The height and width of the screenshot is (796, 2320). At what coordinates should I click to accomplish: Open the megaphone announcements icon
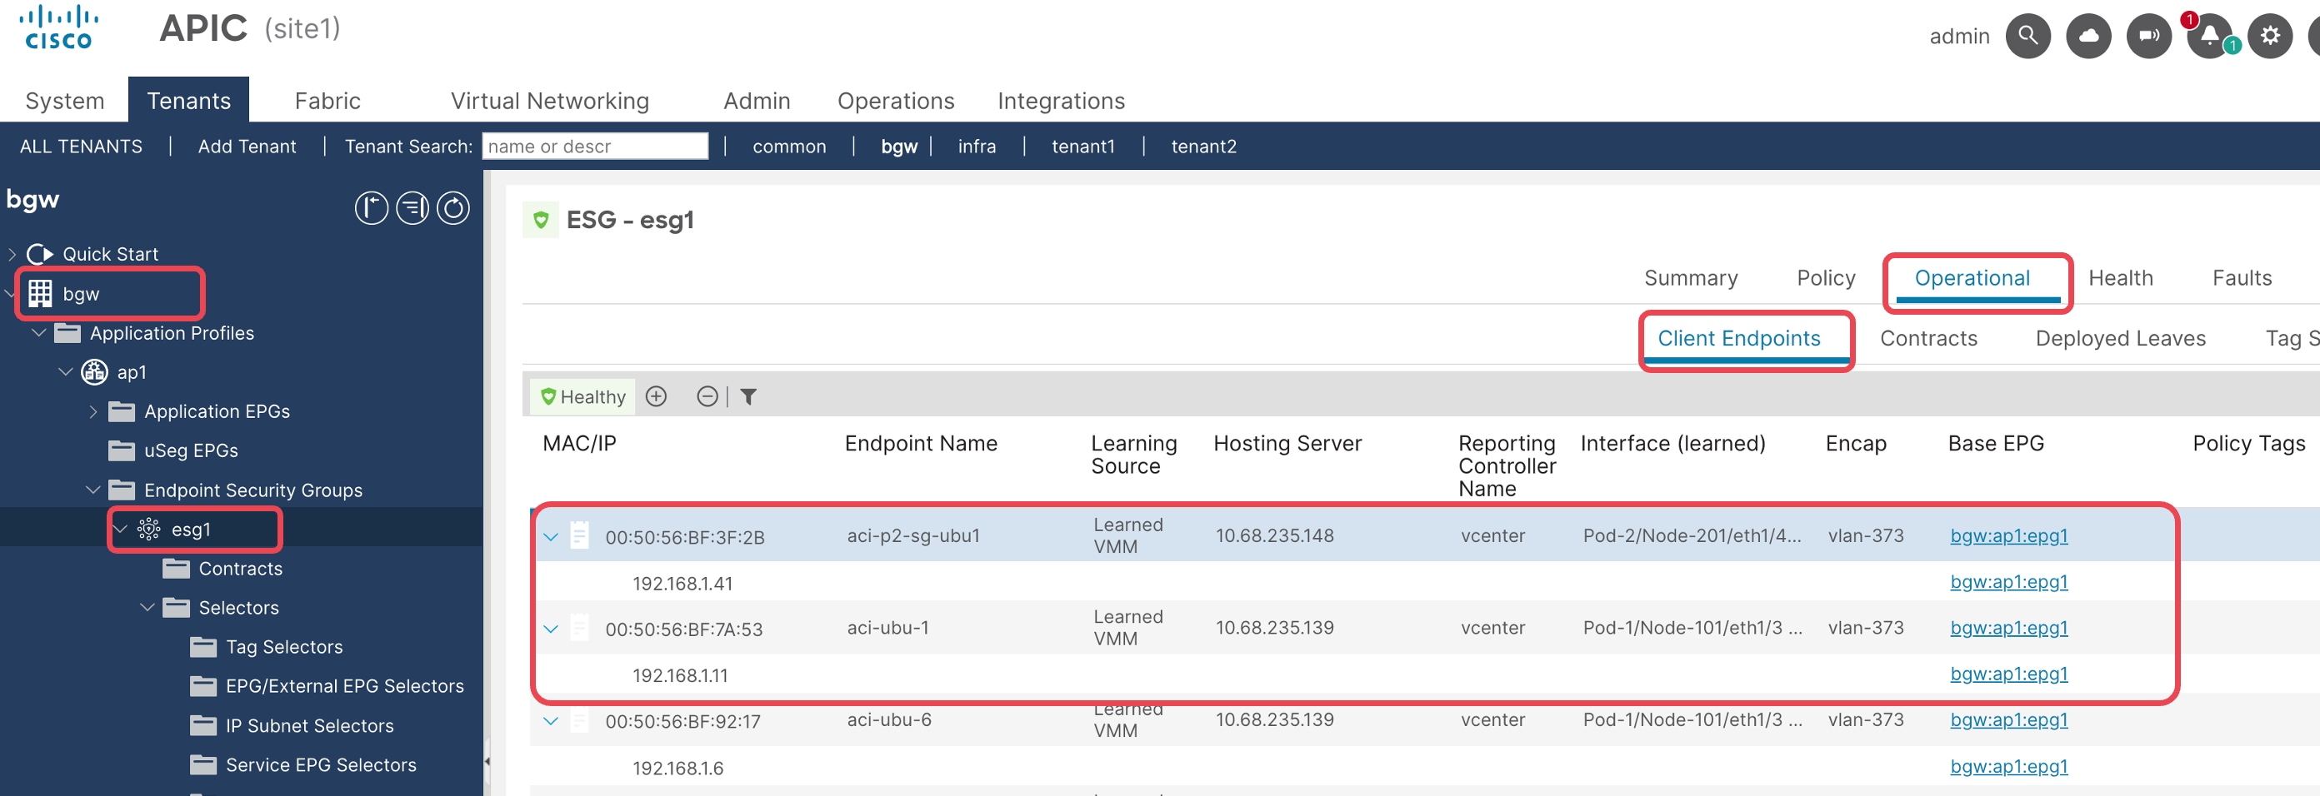(2149, 36)
